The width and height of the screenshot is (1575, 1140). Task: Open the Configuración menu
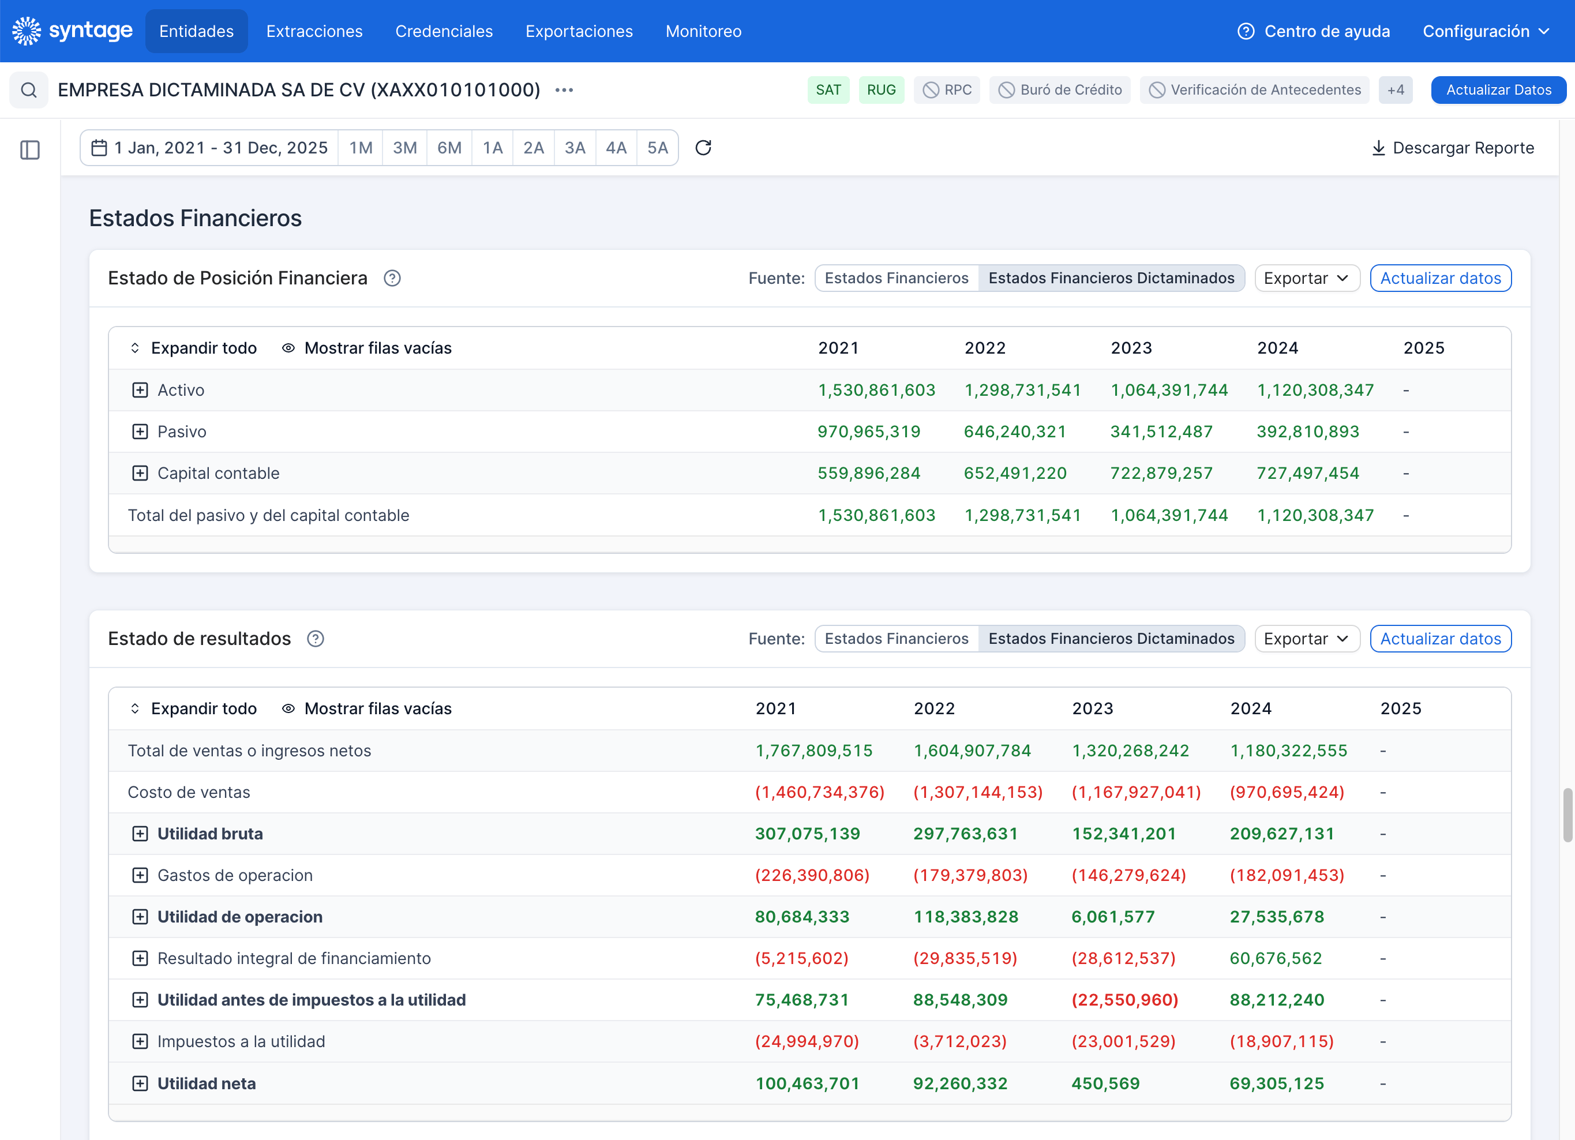coord(1486,31)
